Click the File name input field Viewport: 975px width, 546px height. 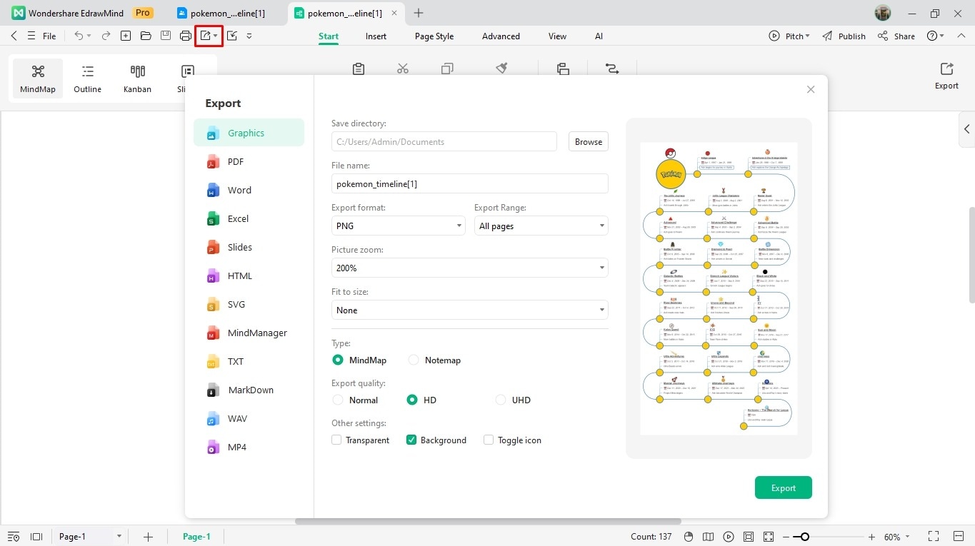[470, 183]
